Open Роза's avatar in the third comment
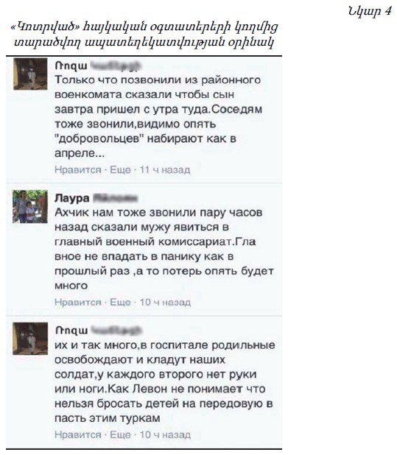The width and height of the screenshot is (397, 455). (30, 339)
